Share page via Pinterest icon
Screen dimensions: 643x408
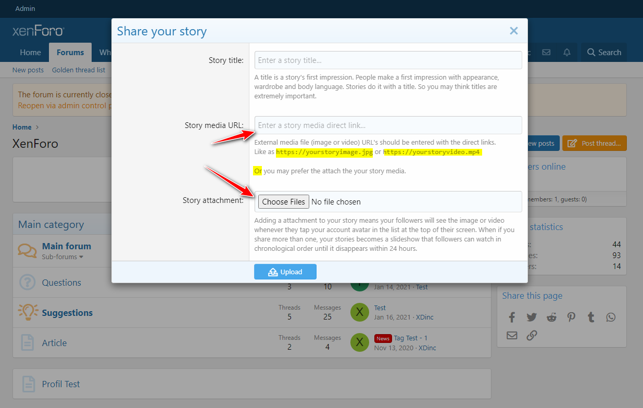[571, 317]
